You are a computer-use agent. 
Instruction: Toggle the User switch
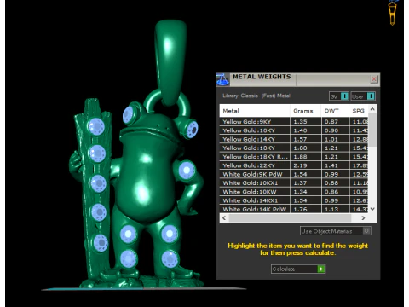coord(363,96)
